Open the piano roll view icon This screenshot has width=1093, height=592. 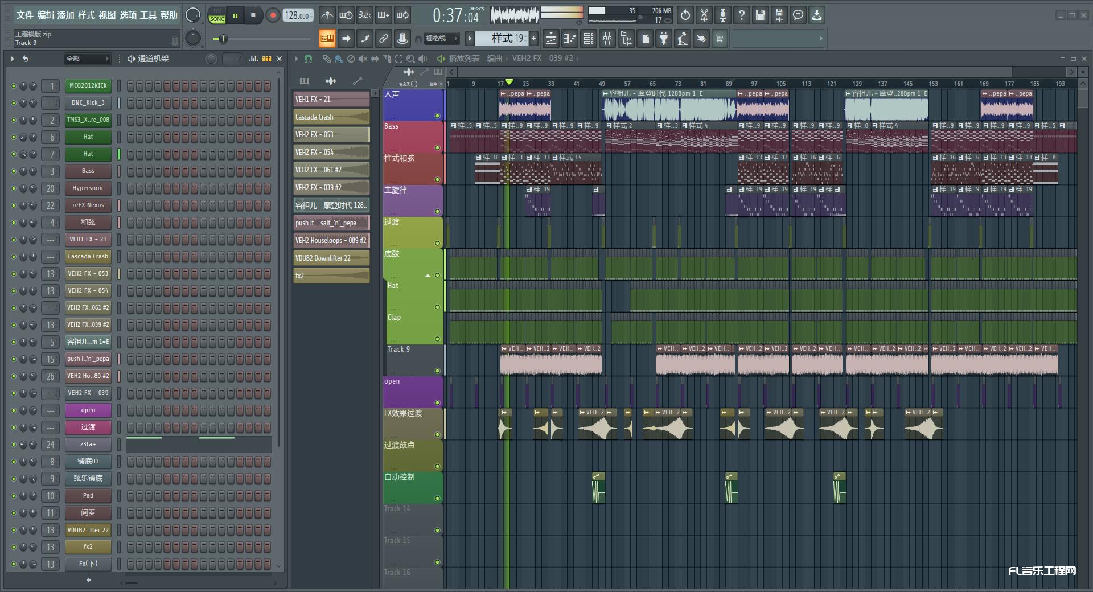point(570,39)
